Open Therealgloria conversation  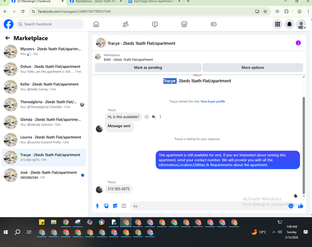44,104
